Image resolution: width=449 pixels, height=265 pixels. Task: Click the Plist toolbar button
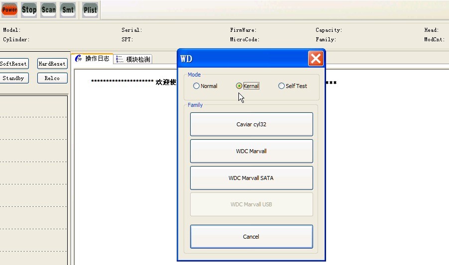(90, 10)
